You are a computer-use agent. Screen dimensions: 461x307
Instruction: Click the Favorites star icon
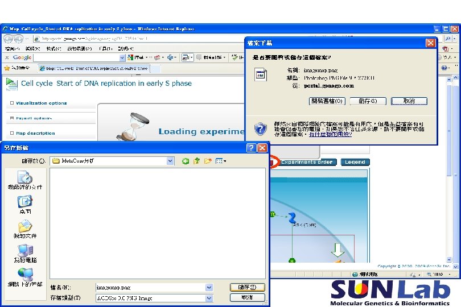(7, 68)
